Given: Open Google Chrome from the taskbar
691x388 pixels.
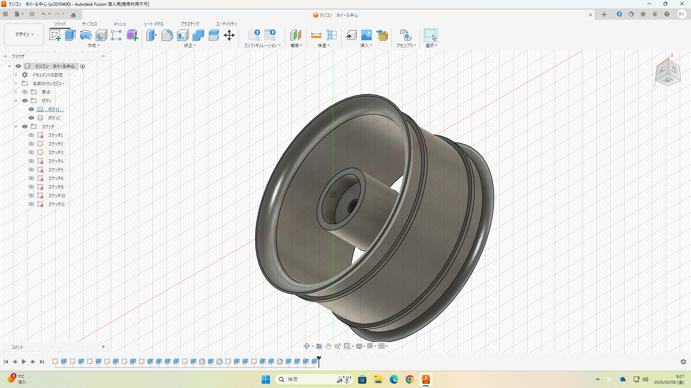Looking at the screenshot, I should pos(410,379).
